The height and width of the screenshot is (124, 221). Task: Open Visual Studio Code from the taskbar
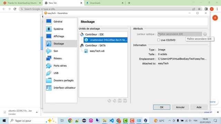pos(112,121)
